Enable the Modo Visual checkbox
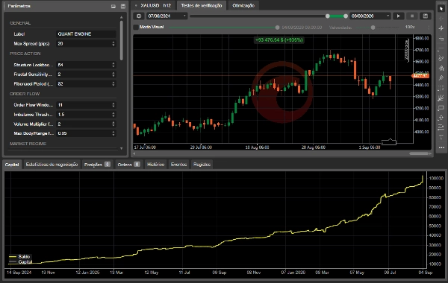The height and width of the screenshot is (283, 448). coord(136,27)
